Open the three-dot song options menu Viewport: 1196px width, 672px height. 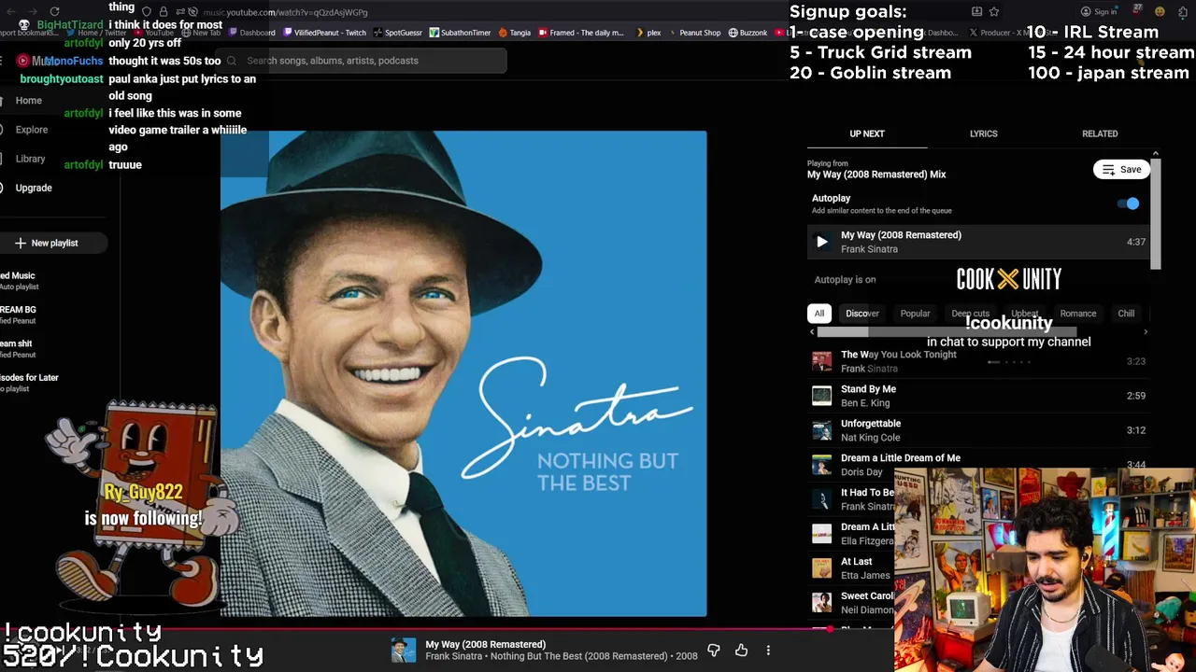pos(768,650)
